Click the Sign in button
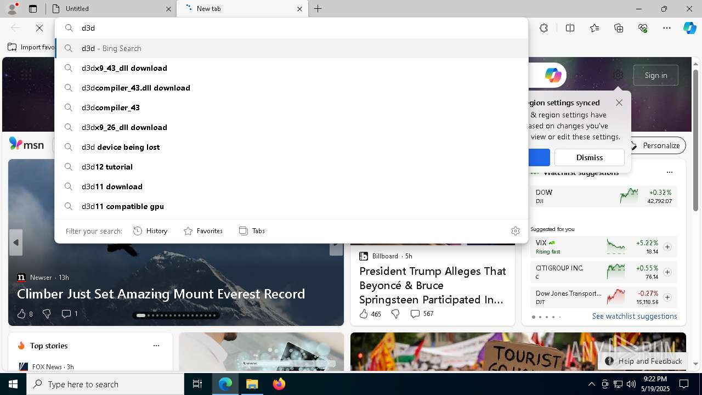The image size is (702, 395). (x=656, y=75)
